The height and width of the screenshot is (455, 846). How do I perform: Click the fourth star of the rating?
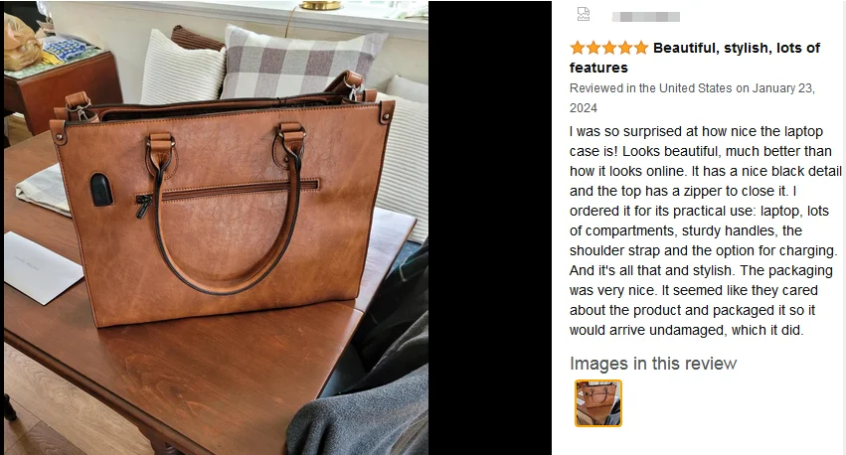[x=625, y=48]
